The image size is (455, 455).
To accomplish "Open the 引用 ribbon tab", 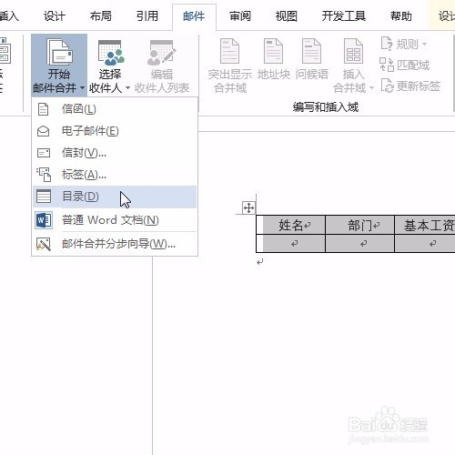I will 147,15.
